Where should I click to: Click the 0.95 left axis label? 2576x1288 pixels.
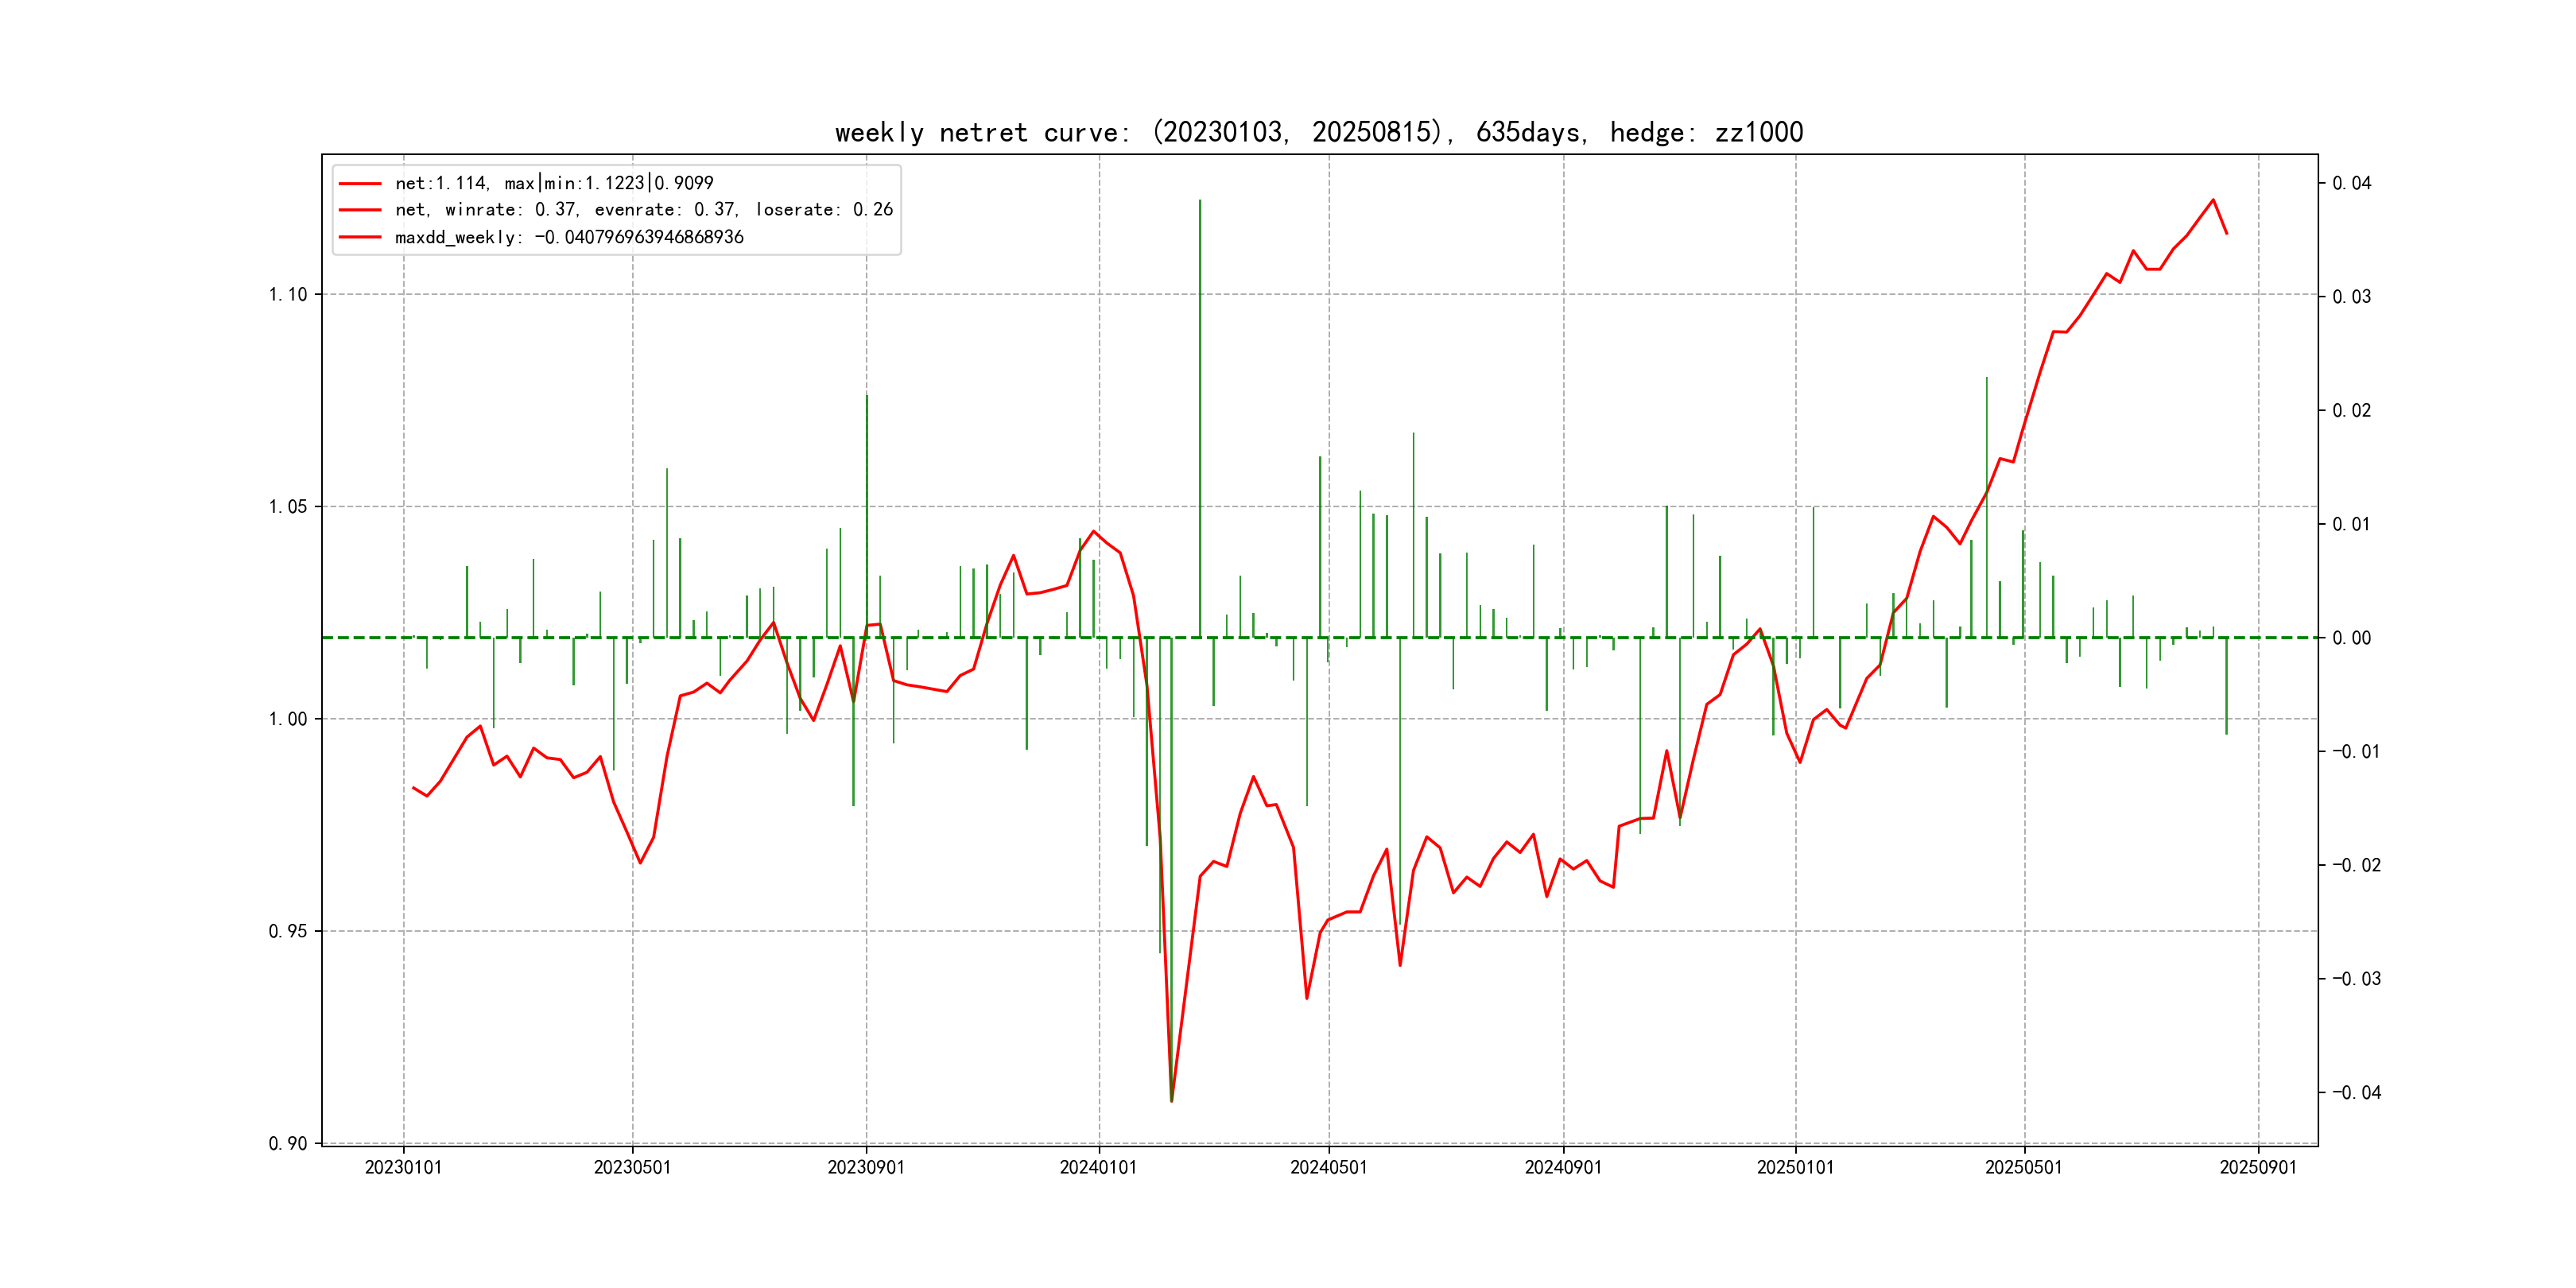tap(288, 931)
